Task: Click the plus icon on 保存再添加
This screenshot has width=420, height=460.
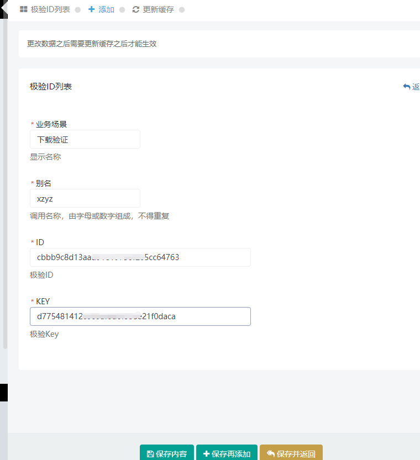Action: (206, 454)
